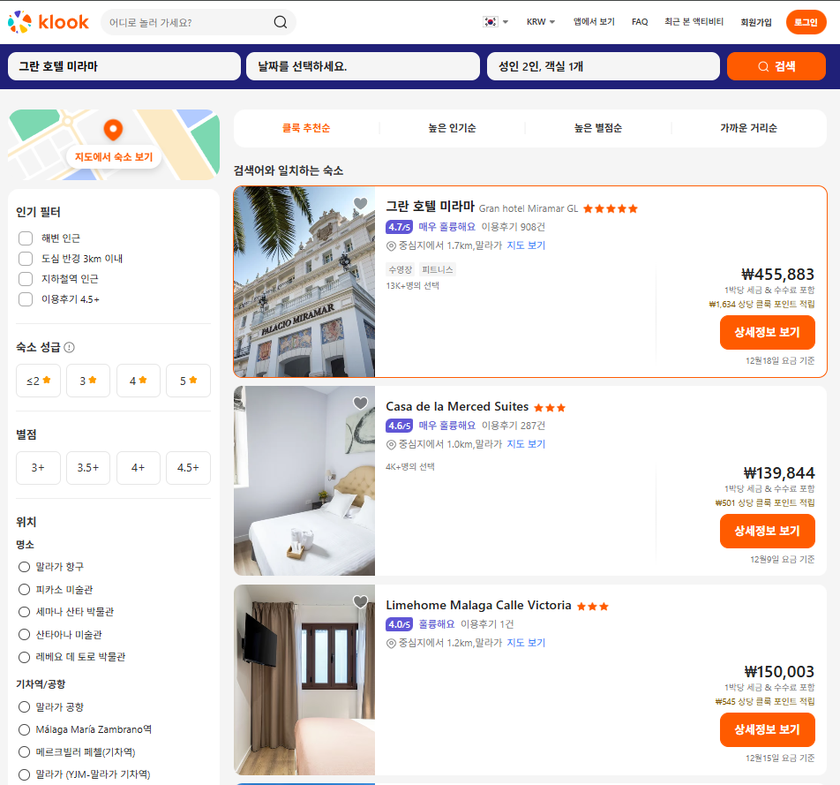This screenshot has height=785, width=840.
Task: Open the 그란 호텔 미라마 hotel photo
Action: pyautogui.click(x=304, y=282)
